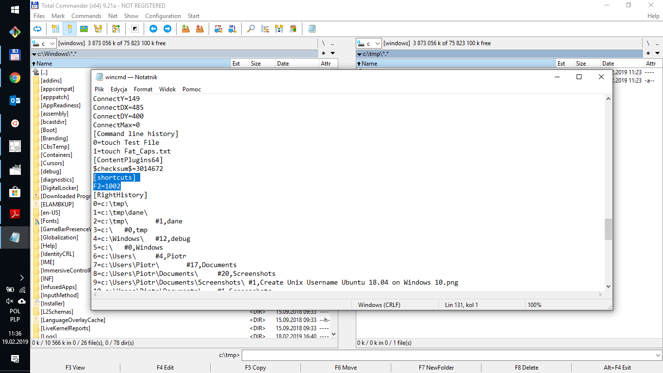Go to root via left backslash button
This screenshot has width=663, height=373.
(323, 43)
